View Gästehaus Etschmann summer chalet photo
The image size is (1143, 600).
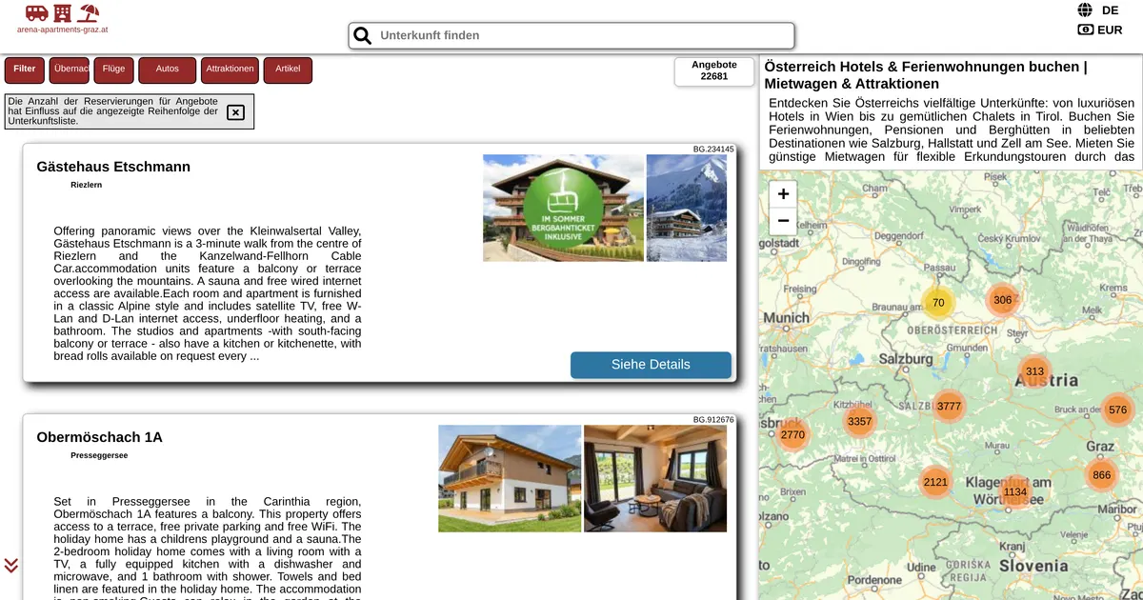point(563,209)
